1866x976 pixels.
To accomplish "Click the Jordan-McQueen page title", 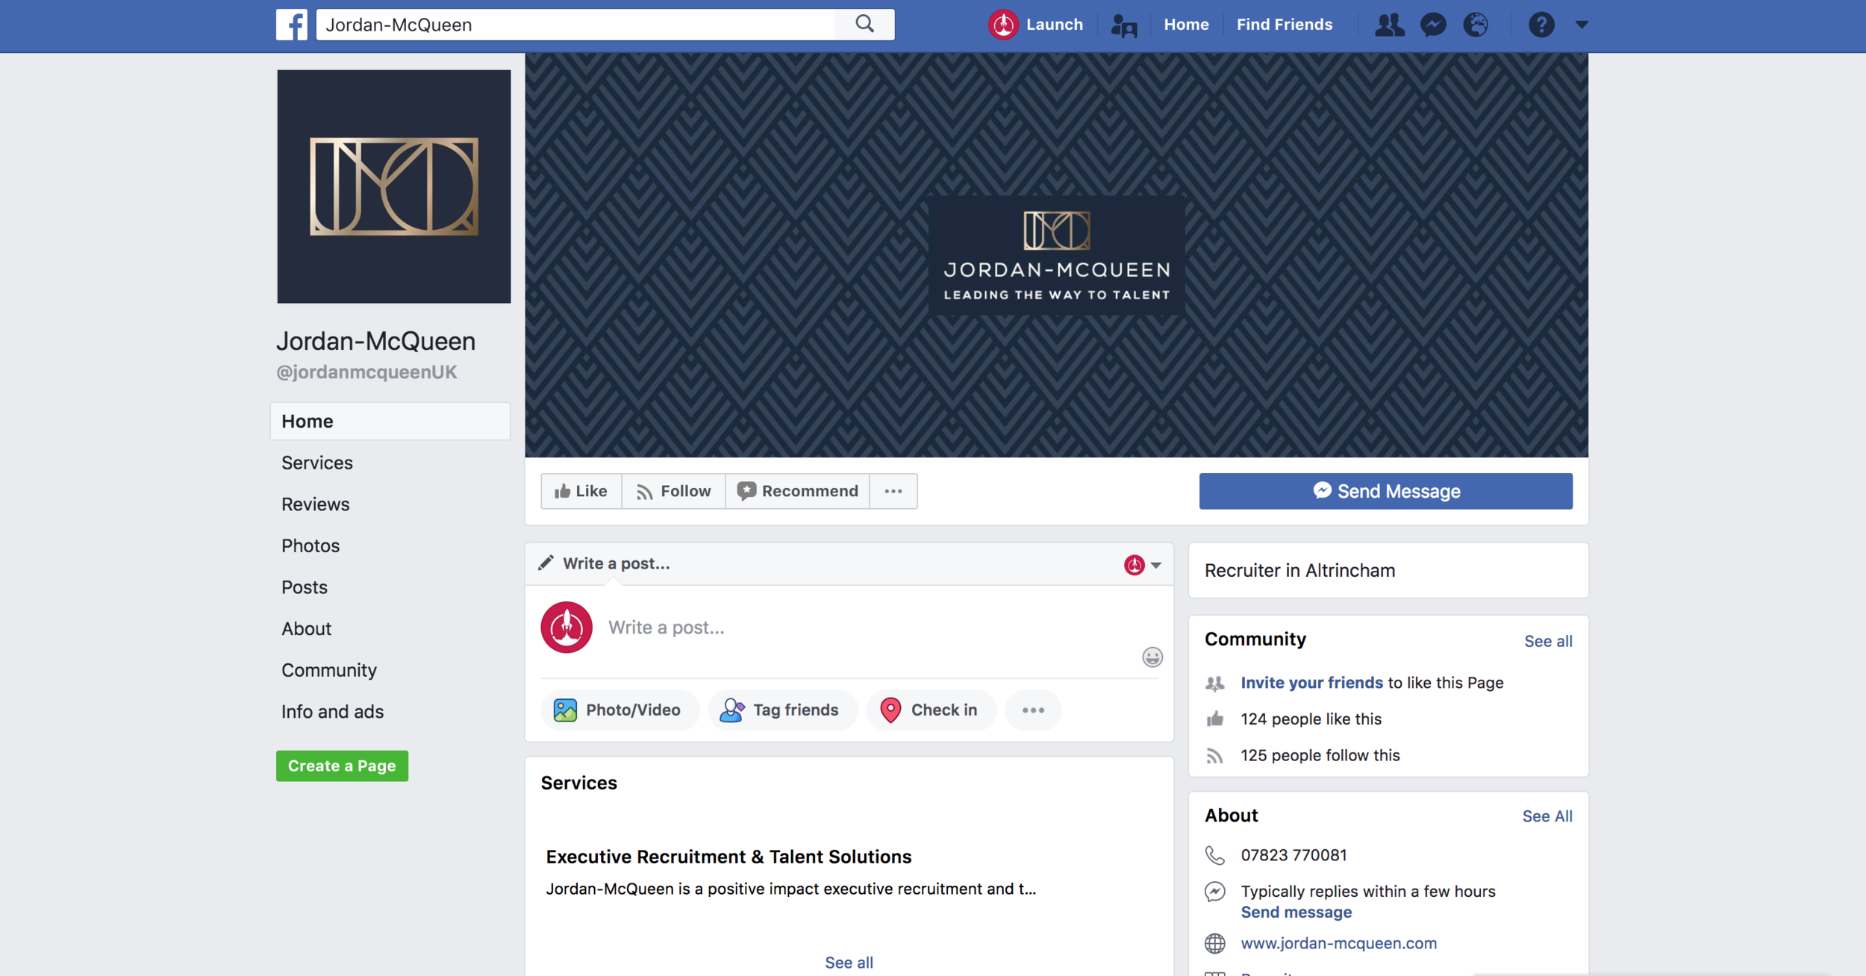I will [375, 341].
